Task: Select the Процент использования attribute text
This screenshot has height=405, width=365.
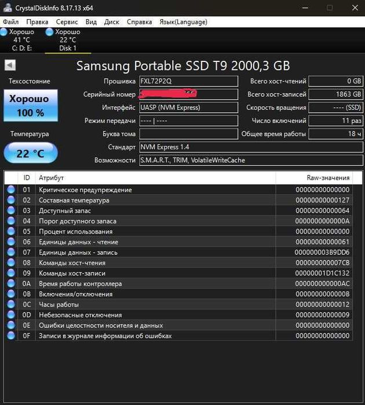Action: pos(76,231)
